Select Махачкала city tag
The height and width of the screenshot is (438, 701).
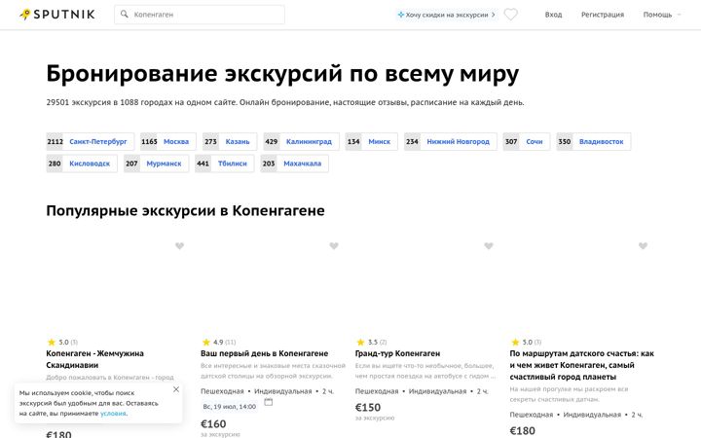pyautogui.click(x=295, y=164)
